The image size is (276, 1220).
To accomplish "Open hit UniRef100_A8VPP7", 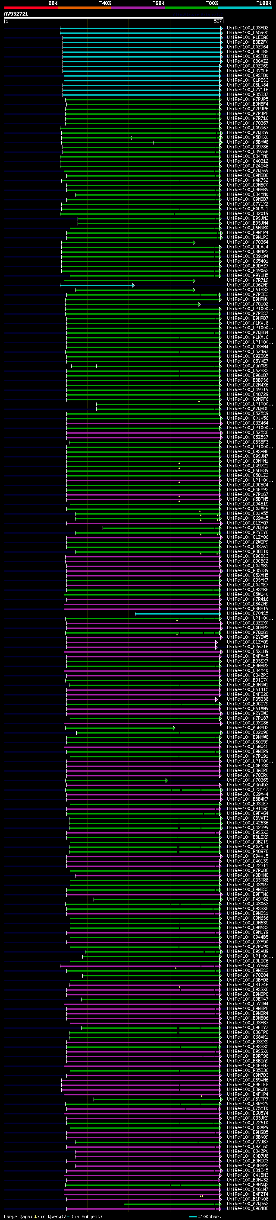I will point(247,1099).
